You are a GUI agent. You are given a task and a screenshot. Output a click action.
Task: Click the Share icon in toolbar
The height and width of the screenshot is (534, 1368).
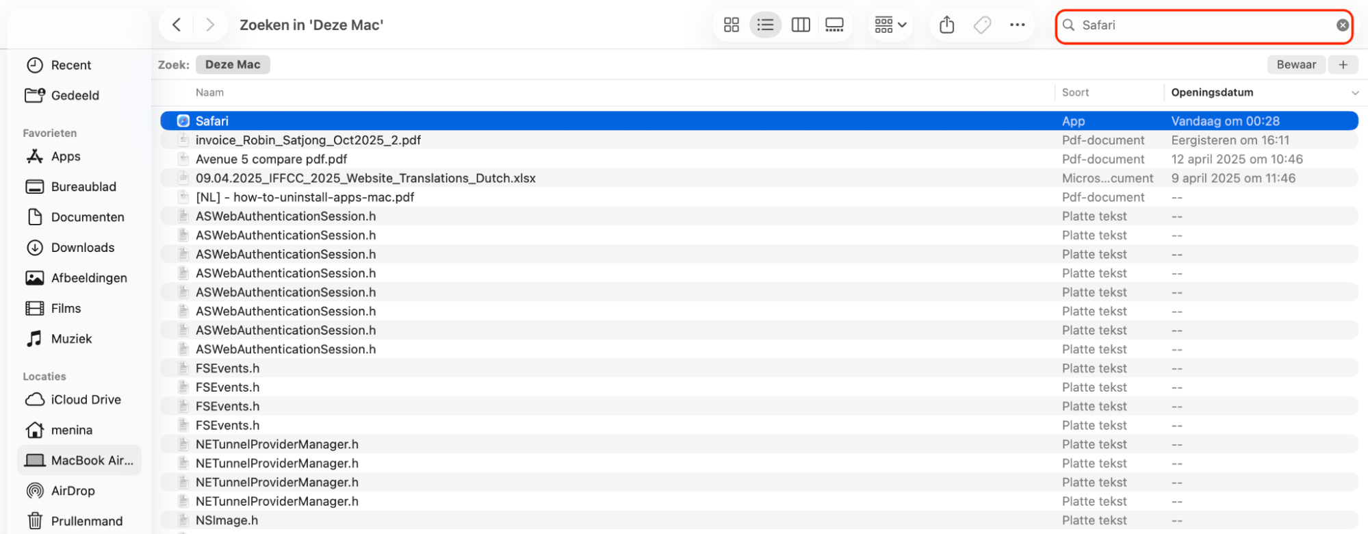[946, 25]
